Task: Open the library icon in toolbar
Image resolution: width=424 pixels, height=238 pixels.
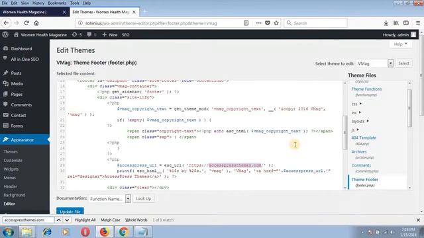Action: click(x=396, y=23)
